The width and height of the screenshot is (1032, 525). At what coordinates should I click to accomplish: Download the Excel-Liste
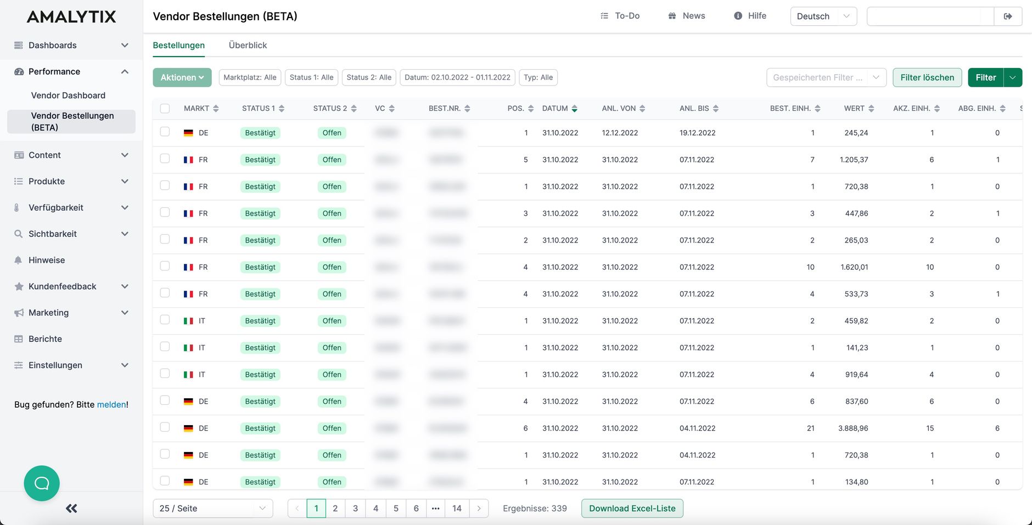point(632,509)
